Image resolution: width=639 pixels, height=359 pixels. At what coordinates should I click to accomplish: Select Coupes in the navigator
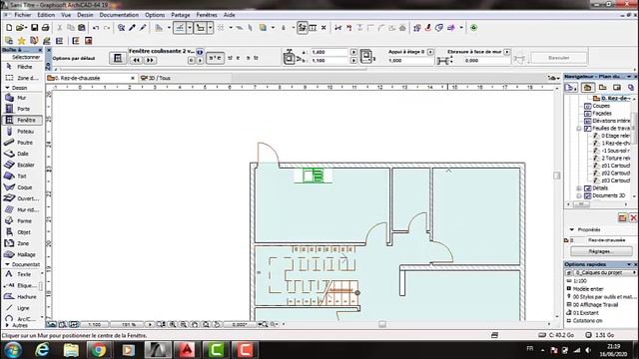point(601,106)
